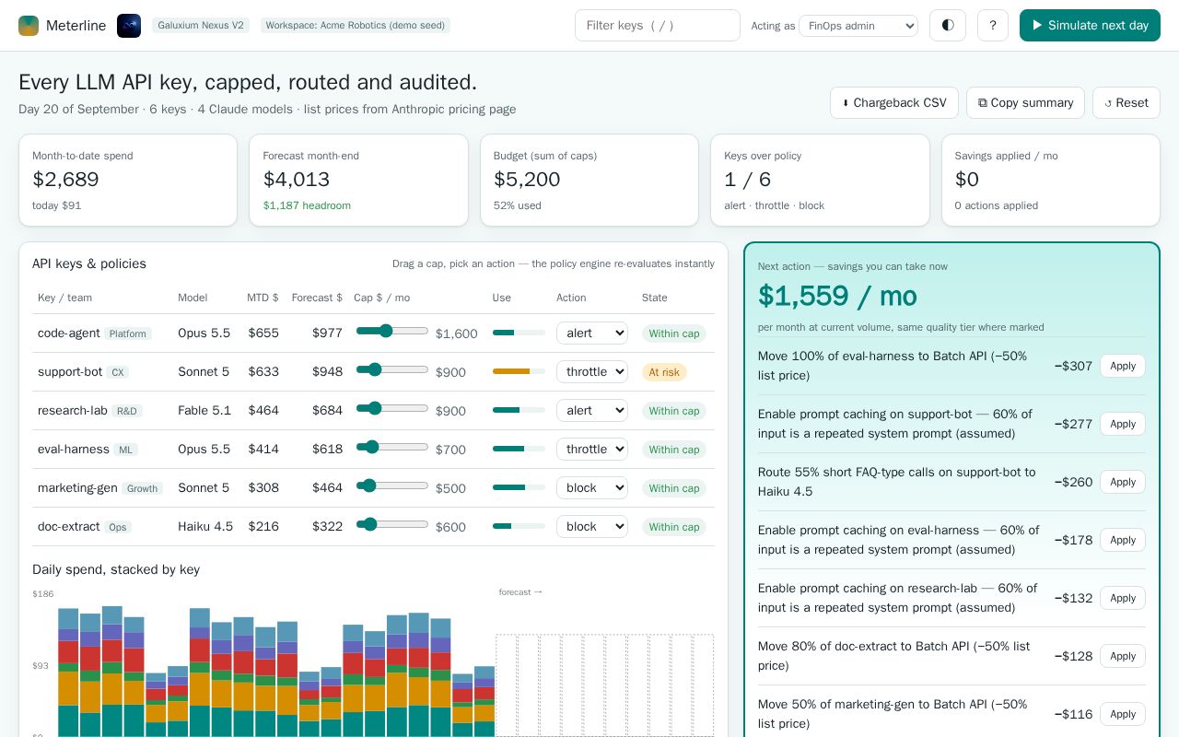The image size is (1179, 737).
Task: Select the 'support-bot' key name
Action: [70, 371]
